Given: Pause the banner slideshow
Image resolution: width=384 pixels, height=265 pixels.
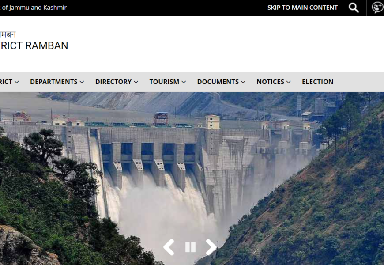Looking at the screenshot, I should click(190, 247).
